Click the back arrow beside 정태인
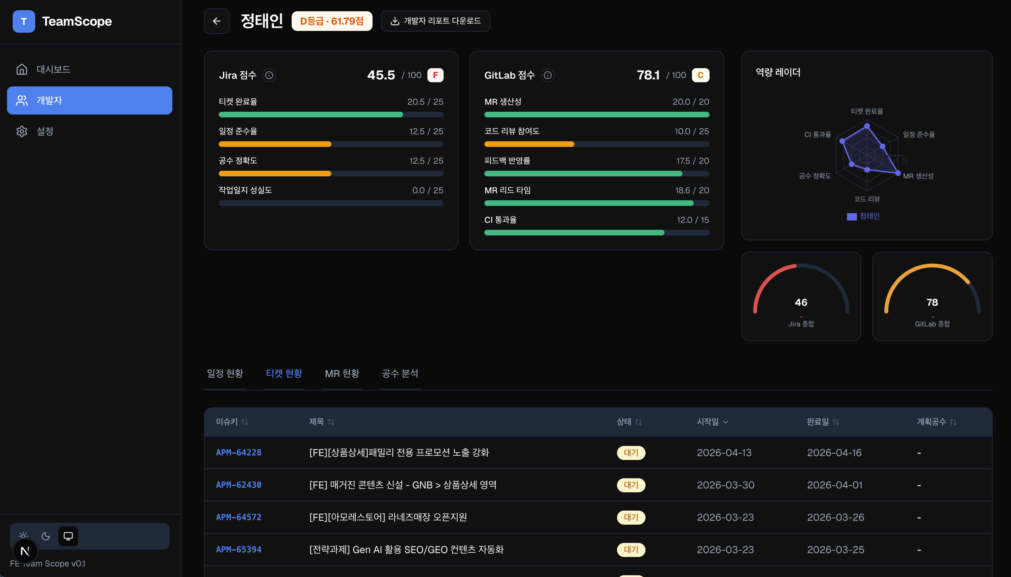 coord(216,21)
